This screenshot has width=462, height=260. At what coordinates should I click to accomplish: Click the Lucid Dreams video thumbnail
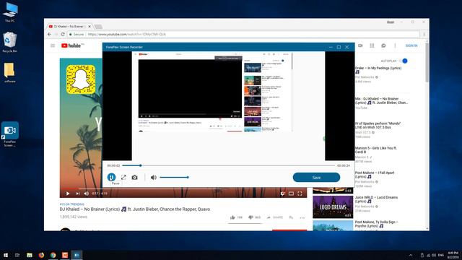333,207
